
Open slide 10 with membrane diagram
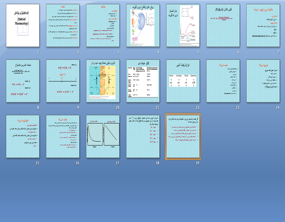click(103, 81)
